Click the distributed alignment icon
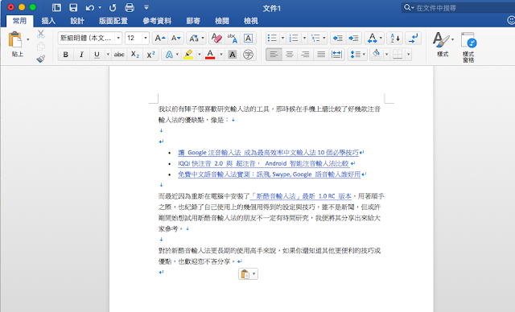The image size is (515, 312). point(337,55)
